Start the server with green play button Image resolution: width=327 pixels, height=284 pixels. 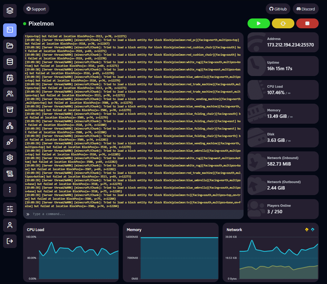click(x=259, y=23)
